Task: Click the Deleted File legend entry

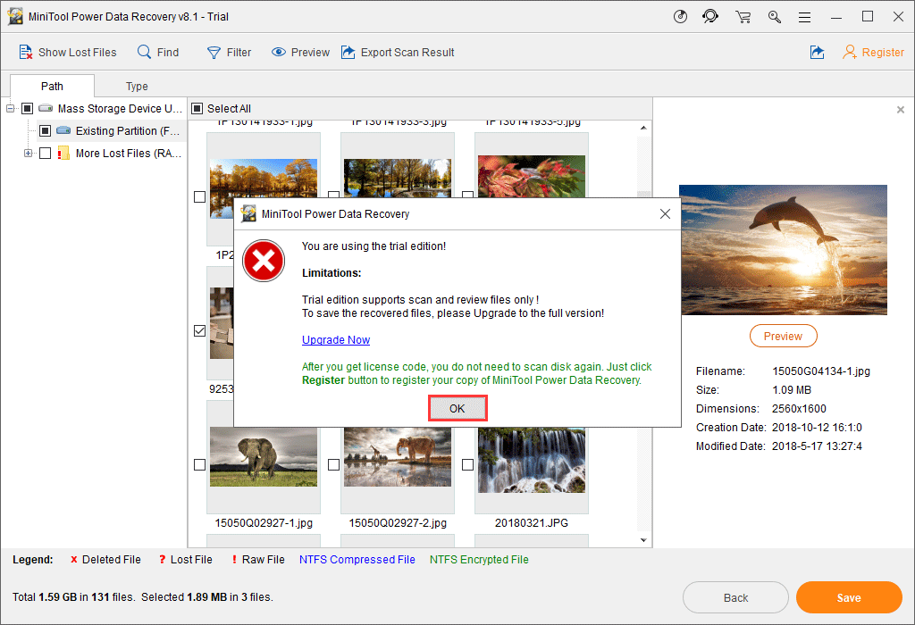Action: coord(105,560)
